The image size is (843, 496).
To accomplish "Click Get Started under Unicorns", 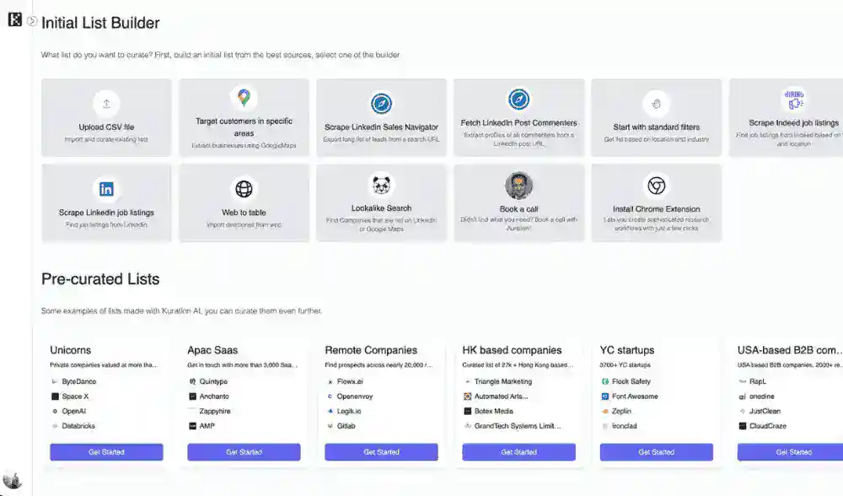I will (106, 452).
